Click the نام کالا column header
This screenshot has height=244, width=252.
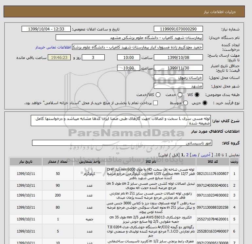[151, 162]
